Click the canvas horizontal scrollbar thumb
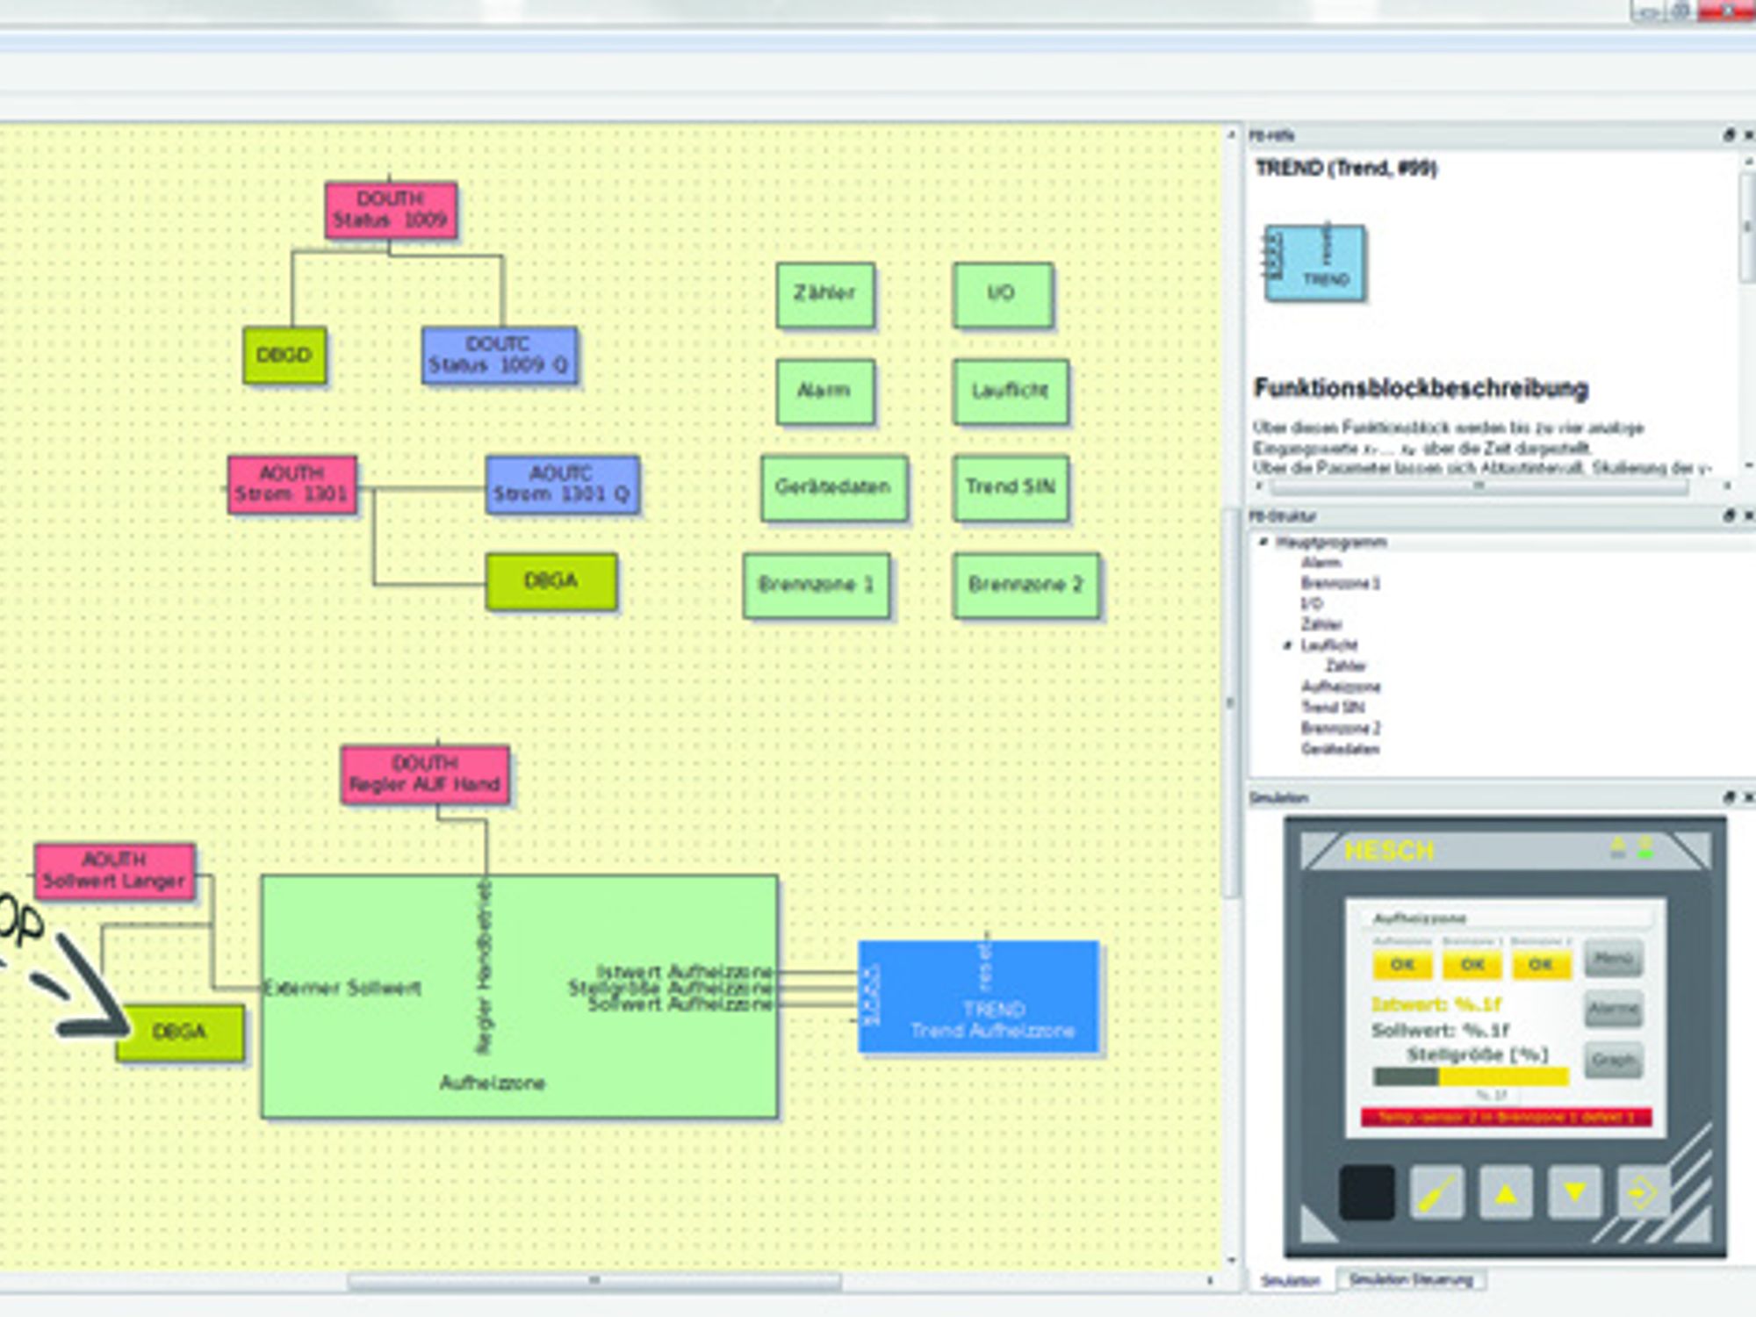Image resolution: width=1756 pixels, height=1317 pixels. 594,1281
